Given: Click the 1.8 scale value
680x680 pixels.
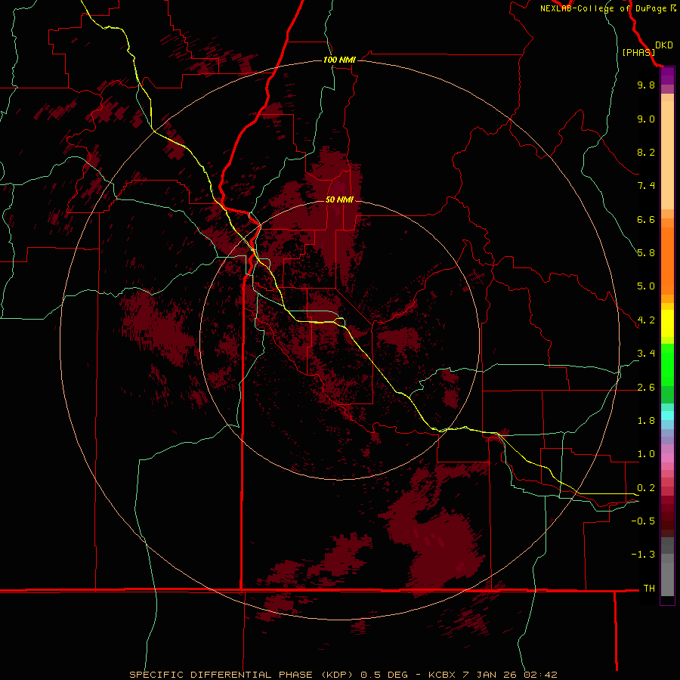Looking at the screenshot, I should click(x=646, y=421).
